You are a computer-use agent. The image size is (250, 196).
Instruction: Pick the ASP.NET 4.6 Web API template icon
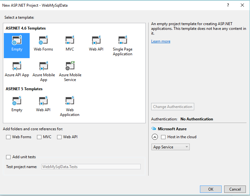point(96,41)
